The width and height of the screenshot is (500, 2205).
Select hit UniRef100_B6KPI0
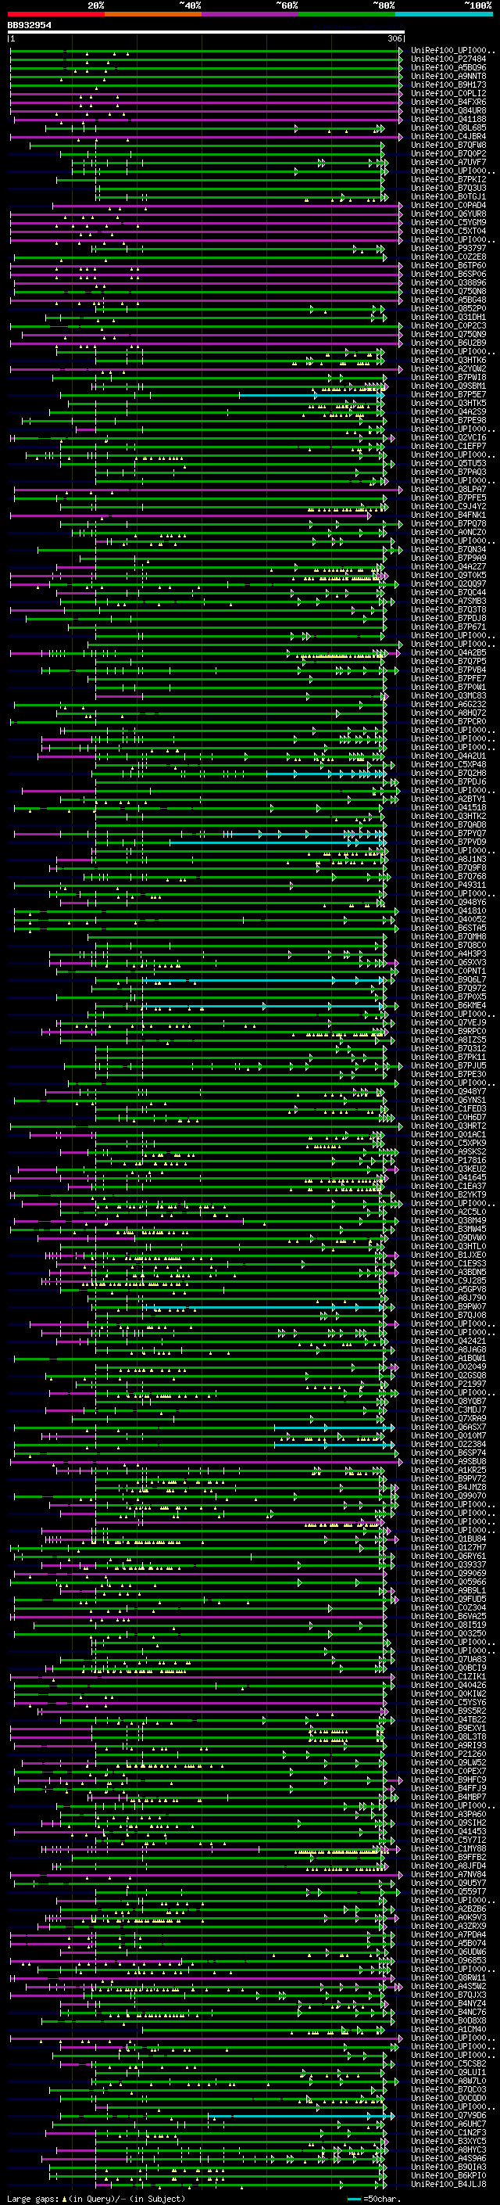point(448,2176)
